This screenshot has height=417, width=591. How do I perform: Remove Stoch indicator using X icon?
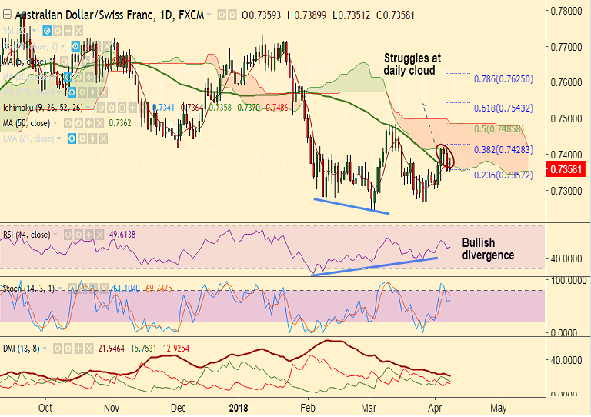click(x=104, y=289)
